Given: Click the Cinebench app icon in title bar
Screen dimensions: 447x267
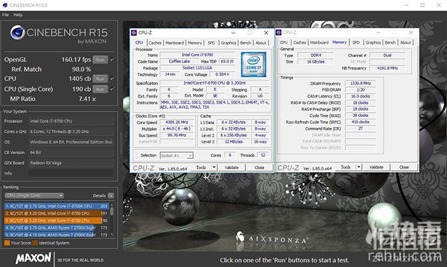Looking at the screenshot, I should pyautogui.click(x=5, y=5).
